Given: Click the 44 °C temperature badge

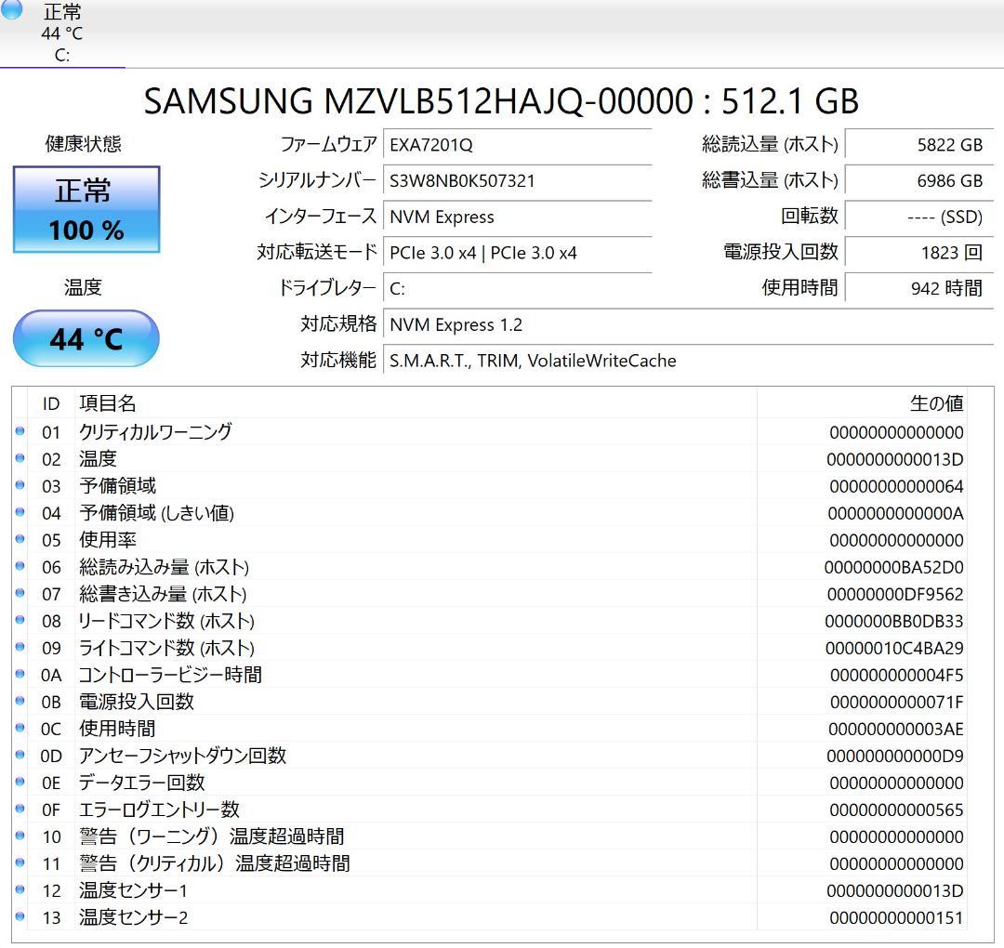Looking at the screenshot, I should (86, 339).
